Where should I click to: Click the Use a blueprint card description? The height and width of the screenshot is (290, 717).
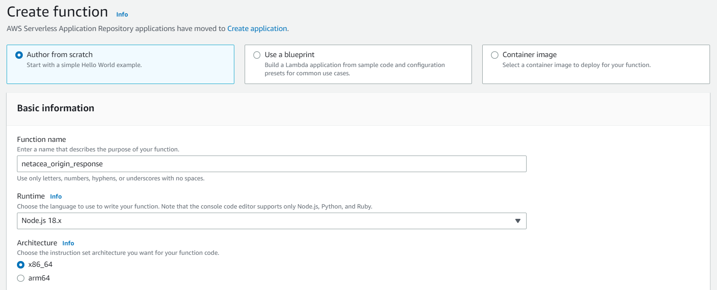(x=354, y=69)
